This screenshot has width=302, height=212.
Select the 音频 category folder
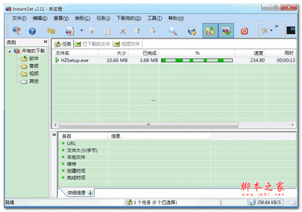[34, 66]
